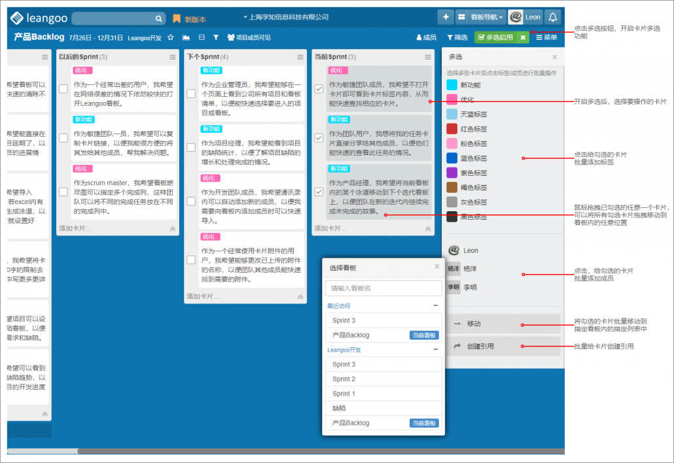Click the 请输入看板名 search field

tap(383, 288)
